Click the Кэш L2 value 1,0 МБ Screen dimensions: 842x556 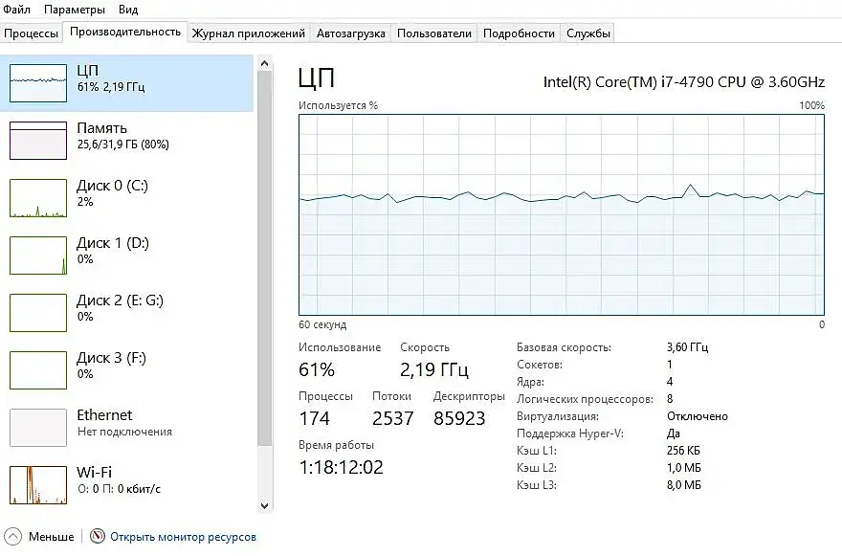point(684,468)
